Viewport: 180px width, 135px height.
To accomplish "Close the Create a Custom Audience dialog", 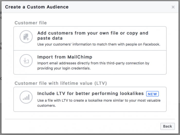I will click(x=173, y=7).
